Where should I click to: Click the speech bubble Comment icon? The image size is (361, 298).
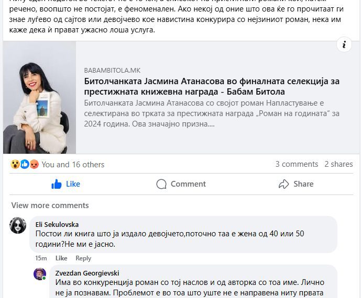click(x=161, y=184)
